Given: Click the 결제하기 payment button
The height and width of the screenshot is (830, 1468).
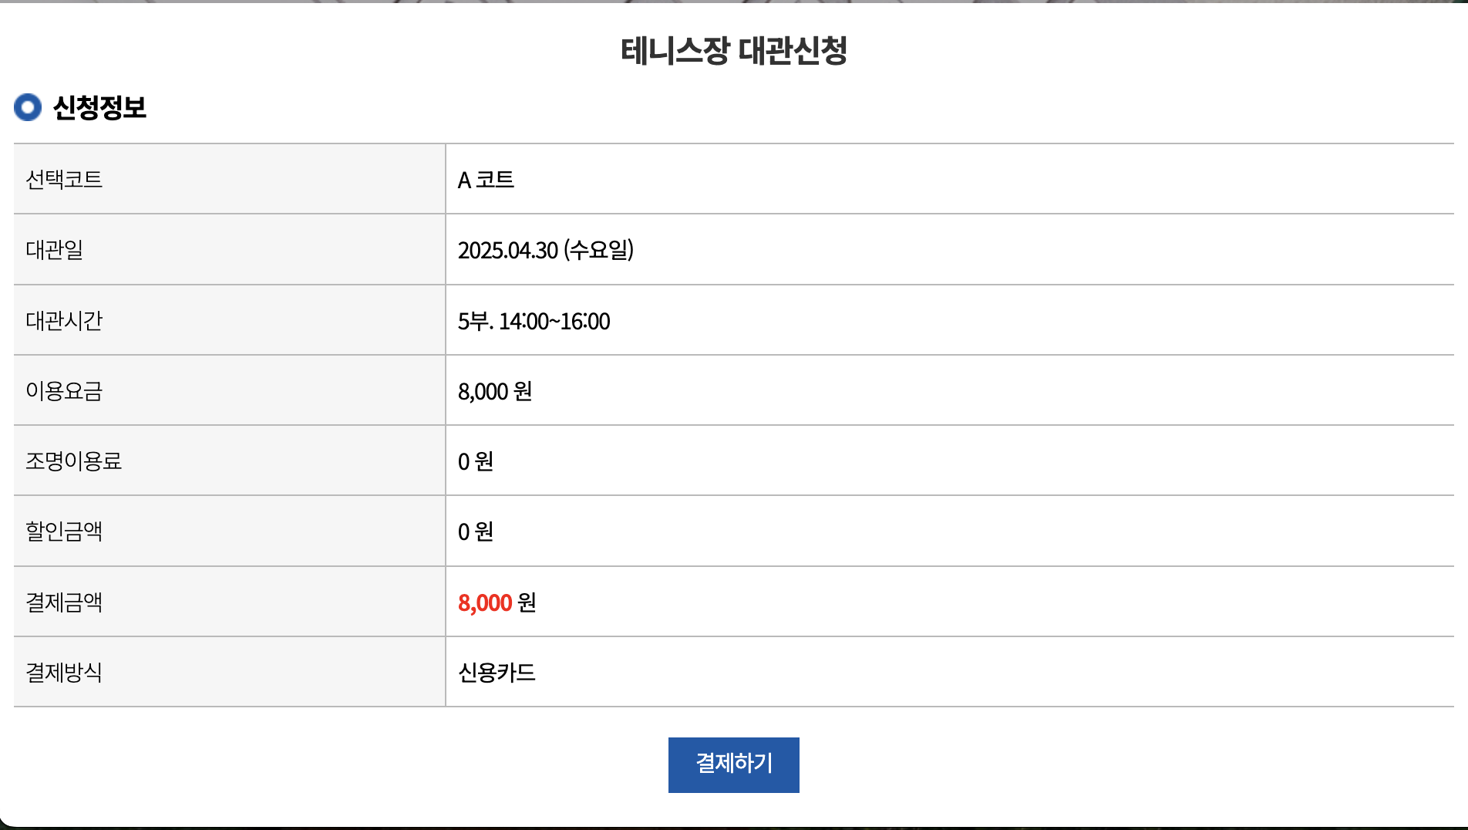Looking at the screenshot, I should 733,764.
